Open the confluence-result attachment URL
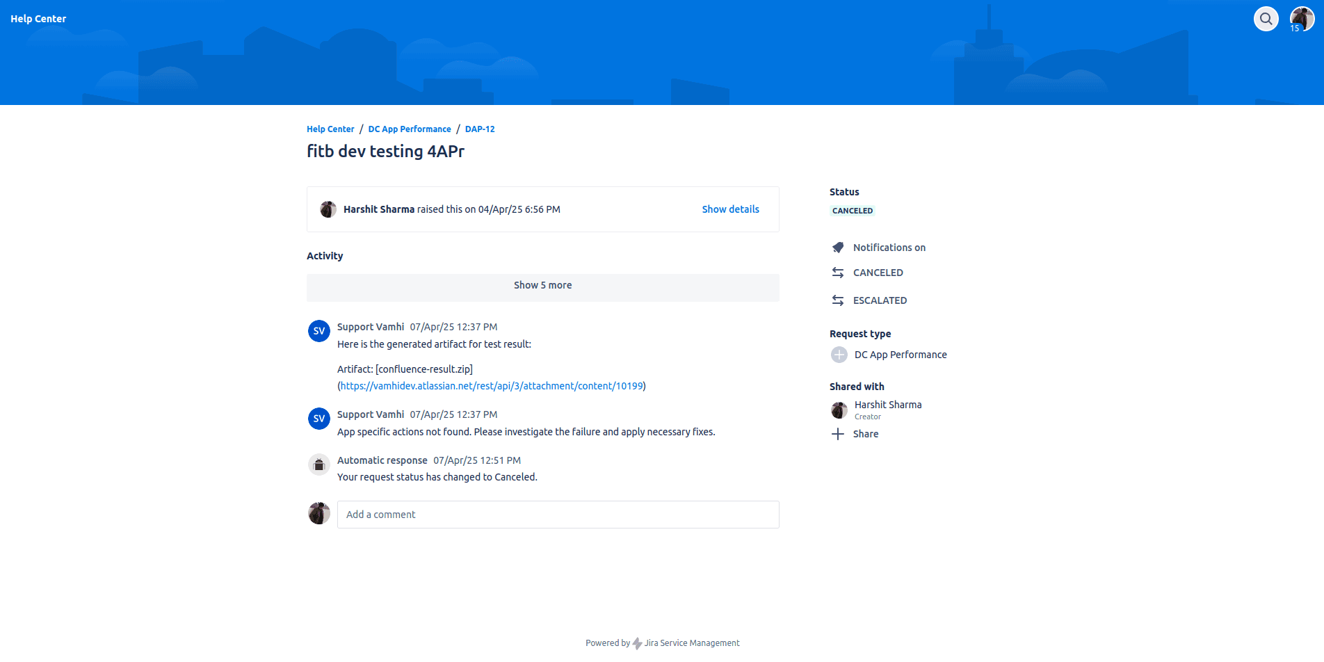This screenshot has width=1324, height=662. point(491,386)
